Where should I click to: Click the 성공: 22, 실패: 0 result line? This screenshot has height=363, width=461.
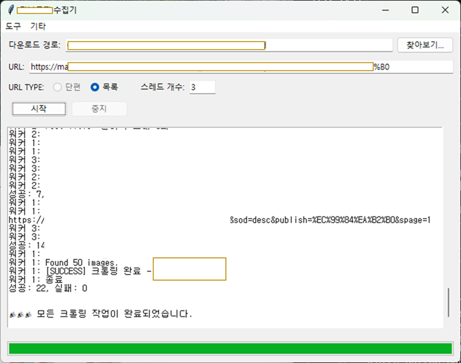point(48,288)
